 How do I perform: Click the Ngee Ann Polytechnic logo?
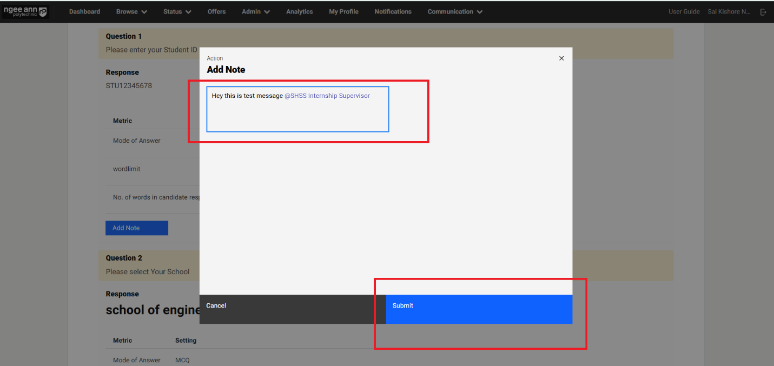pos(25,11)
